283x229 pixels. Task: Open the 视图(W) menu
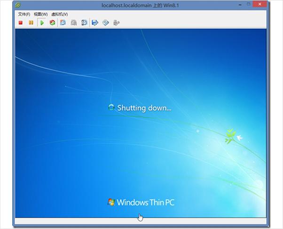coord(40,14)
